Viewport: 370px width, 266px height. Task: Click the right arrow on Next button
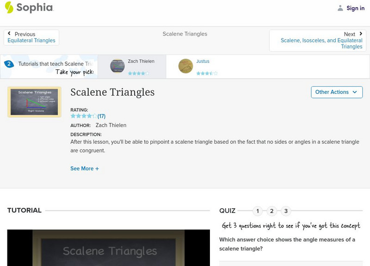(x=360, y=34)
